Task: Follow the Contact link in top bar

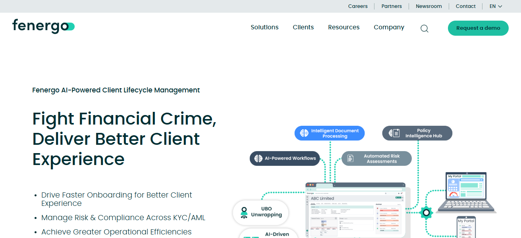Action: click(x=465, y=6)
